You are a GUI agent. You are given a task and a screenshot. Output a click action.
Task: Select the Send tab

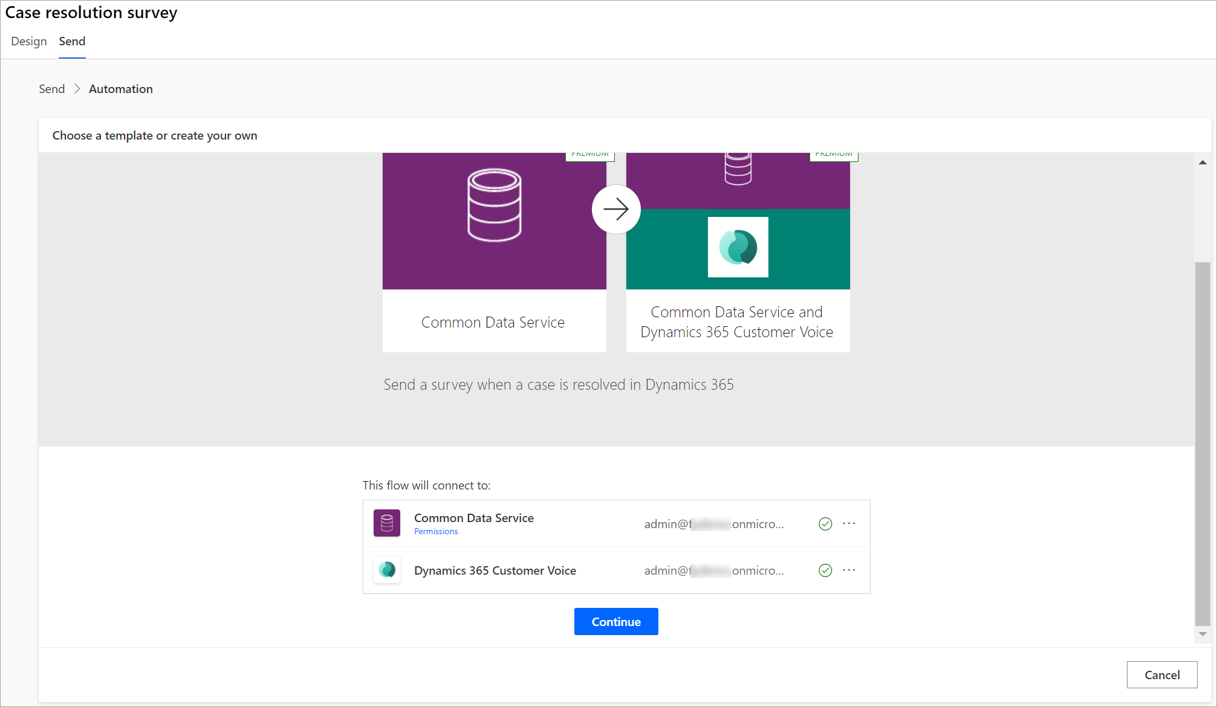[71, 40]
